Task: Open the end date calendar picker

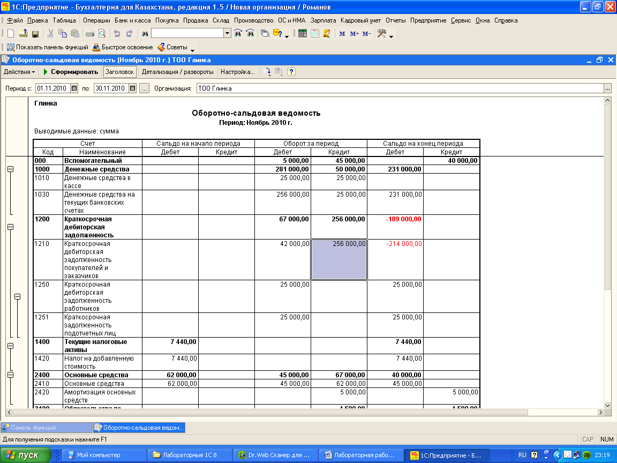Action: (133, 88)
